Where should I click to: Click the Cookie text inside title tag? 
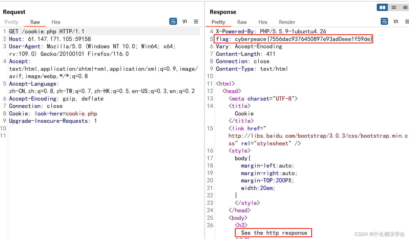tap(244, 113)
